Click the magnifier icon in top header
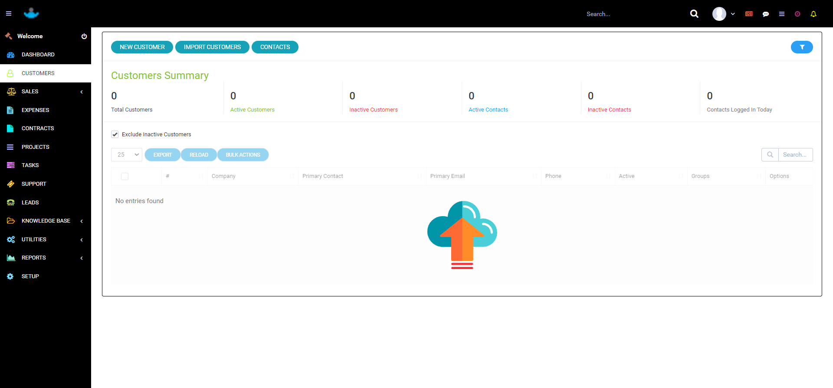This screenshot has height=388, width=833. (x=694, y=14)
